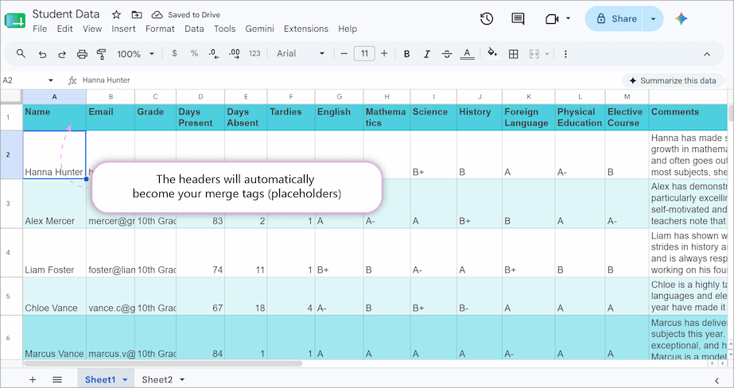Decrease decimal places

point(214,54)
